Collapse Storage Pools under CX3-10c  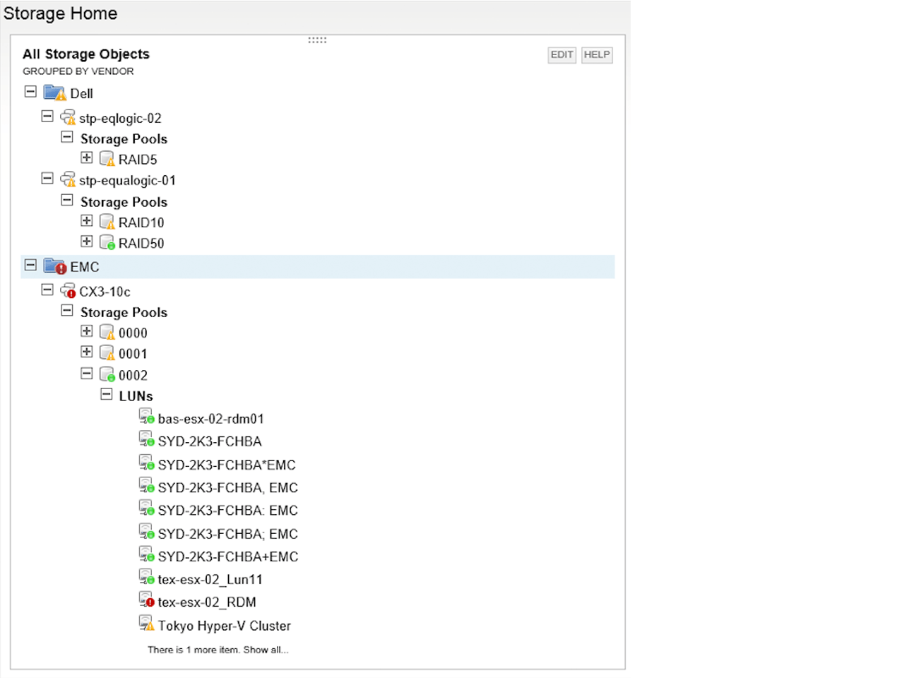tap(67, 310)
